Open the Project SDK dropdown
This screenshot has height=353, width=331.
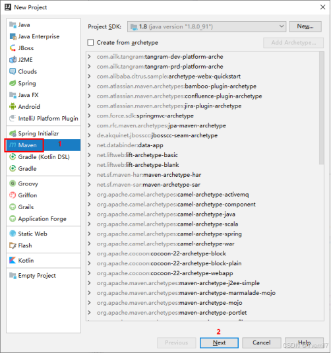click(206, 26)
